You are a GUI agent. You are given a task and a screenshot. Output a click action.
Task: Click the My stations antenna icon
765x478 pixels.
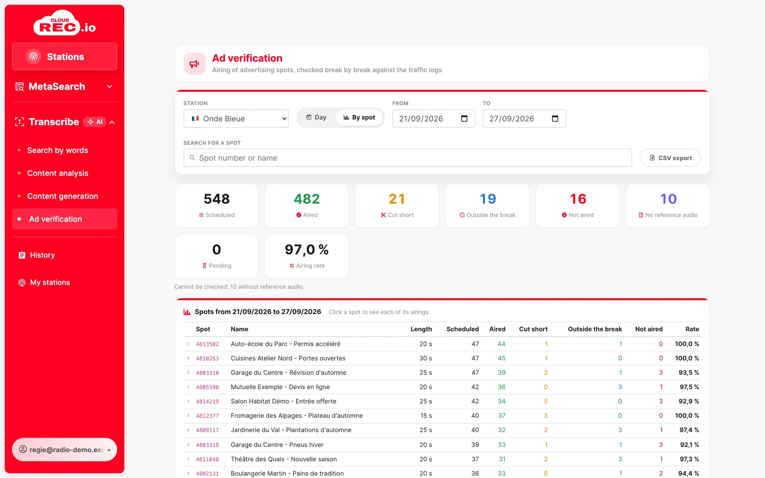click(x=22, y=283)
